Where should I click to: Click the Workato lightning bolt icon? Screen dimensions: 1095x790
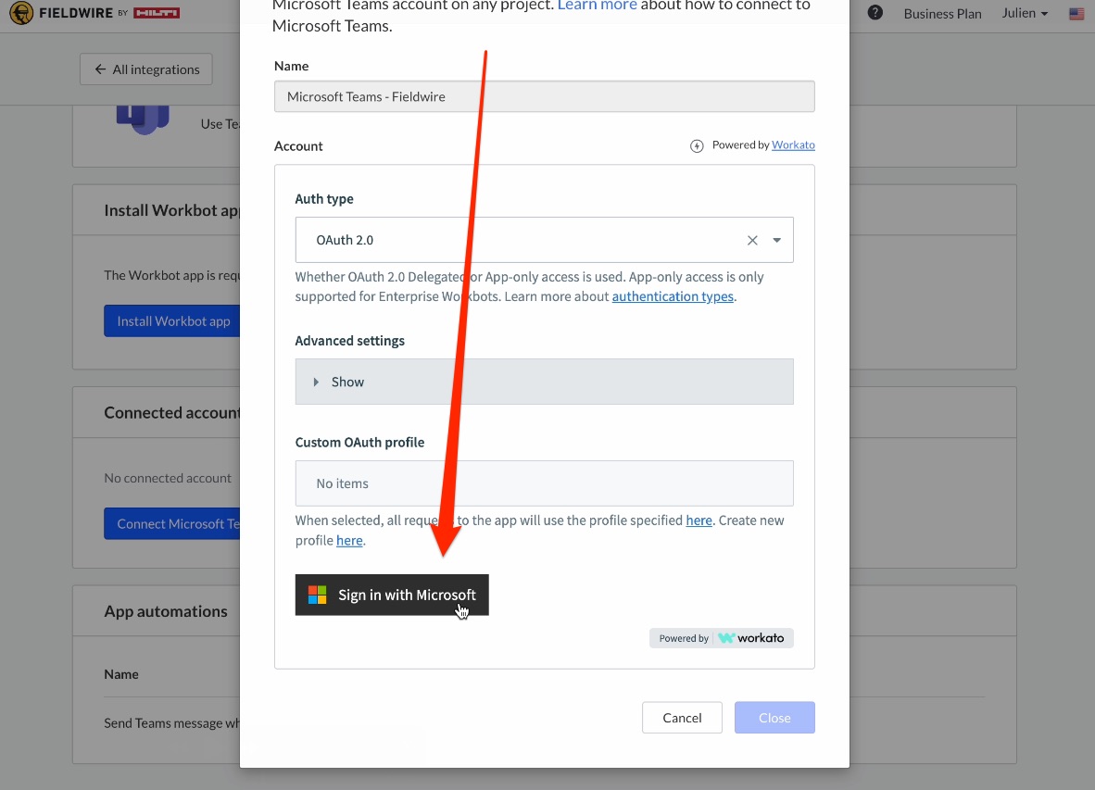697,145
